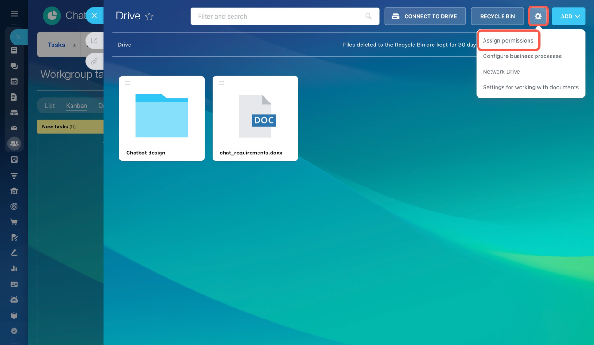Star the Drive page as favorite
The width and height of the screenshot is (594, 345).
(x=149, y=16)
